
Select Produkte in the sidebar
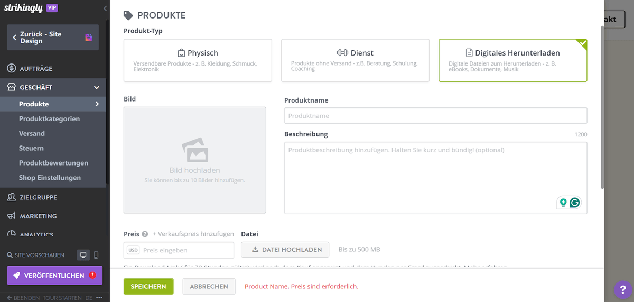pyautogui.click(x=34, y=104)
